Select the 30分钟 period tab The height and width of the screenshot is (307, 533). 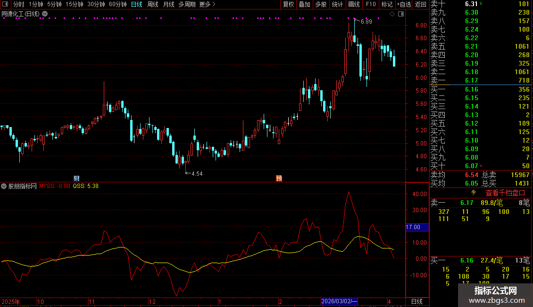(96, 4)
